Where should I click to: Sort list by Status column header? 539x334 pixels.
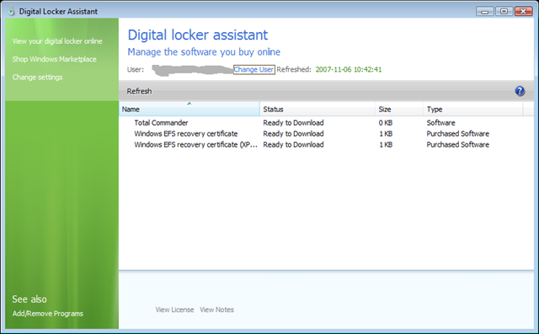pos(318,109)
